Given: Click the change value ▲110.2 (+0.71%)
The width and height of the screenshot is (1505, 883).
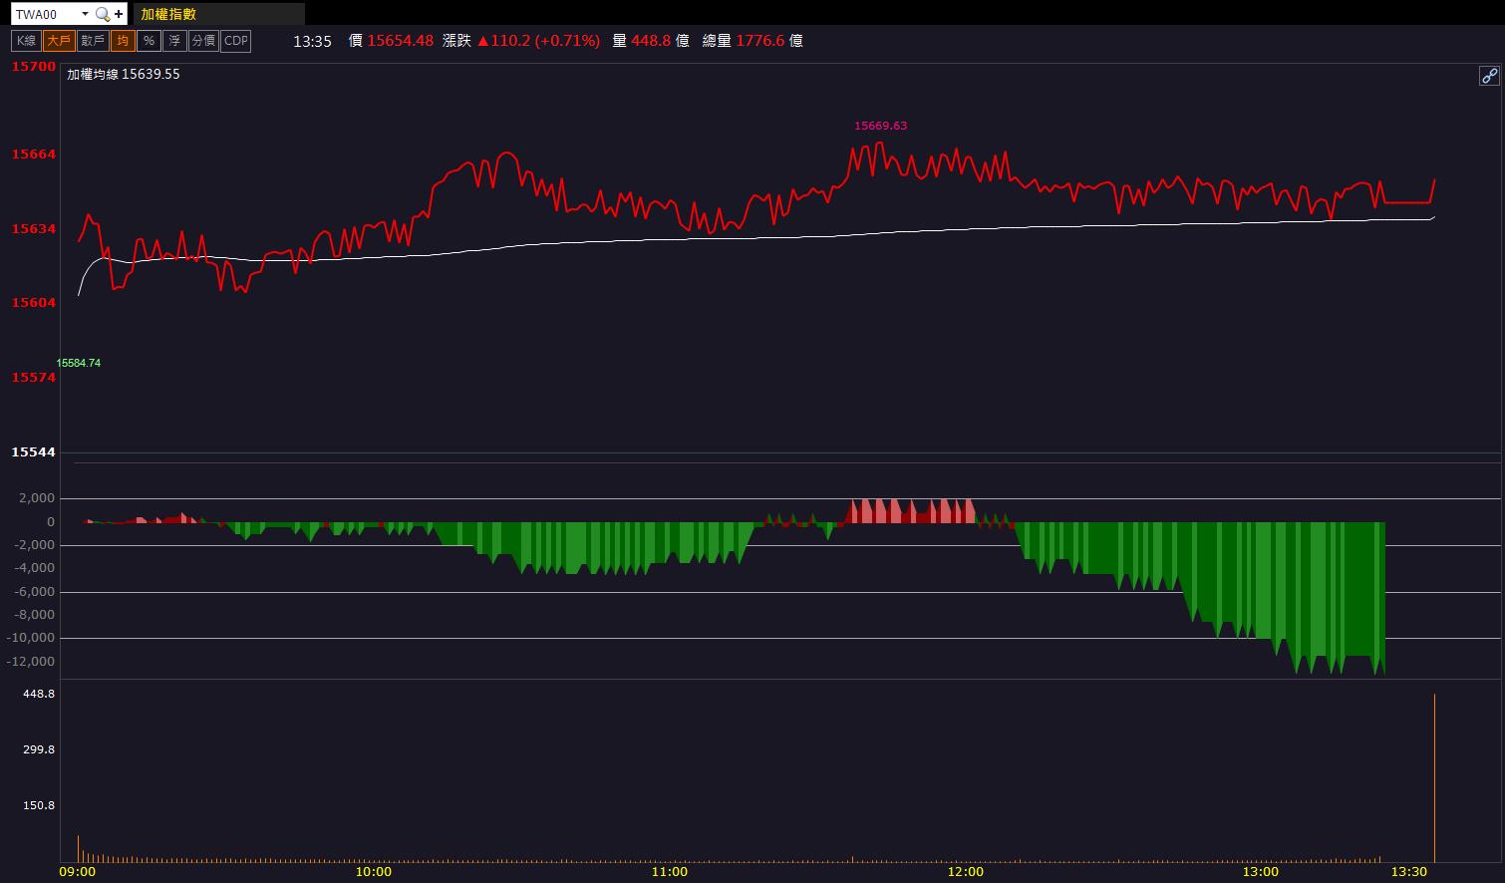Looking at the screenshot, I should (538, 41).
